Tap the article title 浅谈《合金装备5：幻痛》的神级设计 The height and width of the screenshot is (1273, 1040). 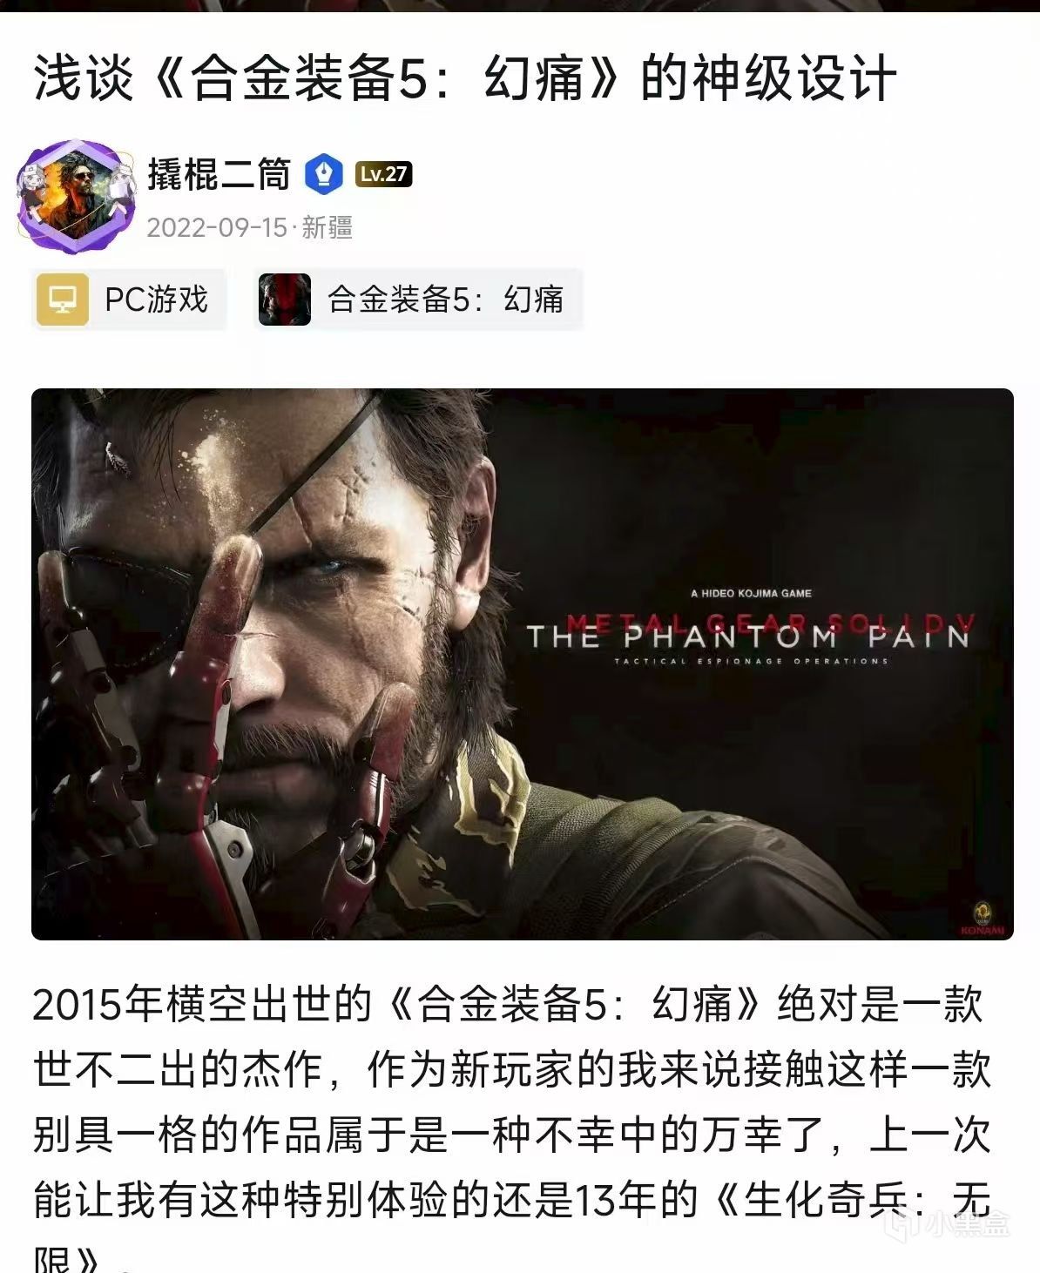[464, 78]
